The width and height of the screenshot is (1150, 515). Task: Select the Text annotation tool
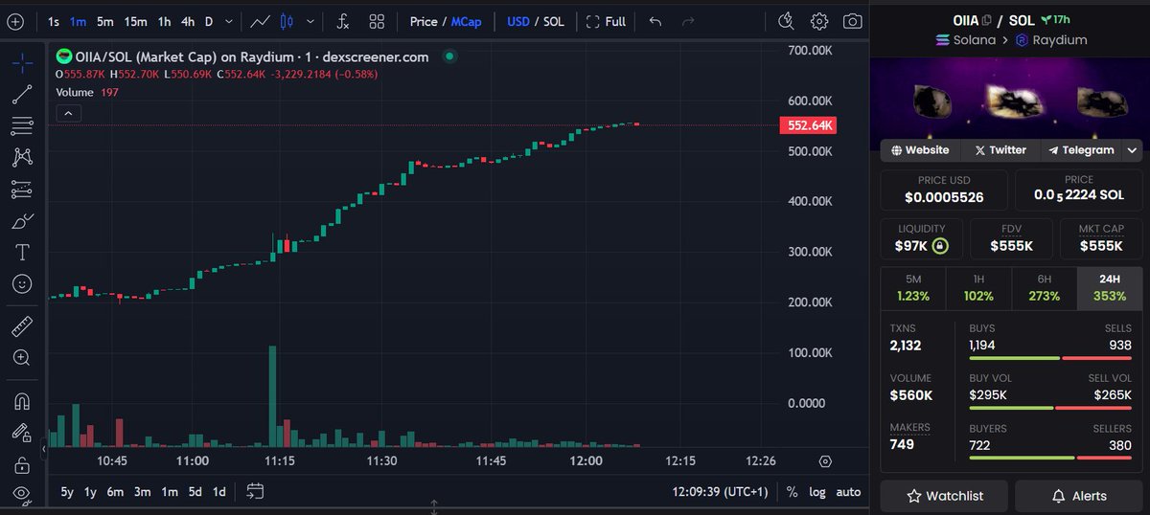(x=22, y=253)
